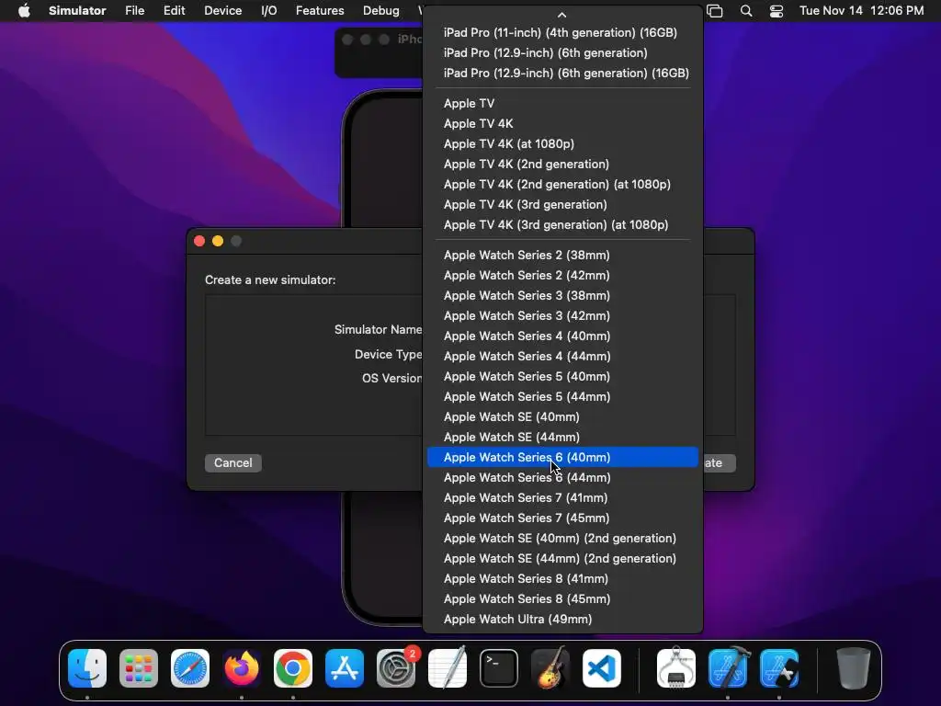Open the I/O menu
This screenshot has width=941, height=706.
269,10
